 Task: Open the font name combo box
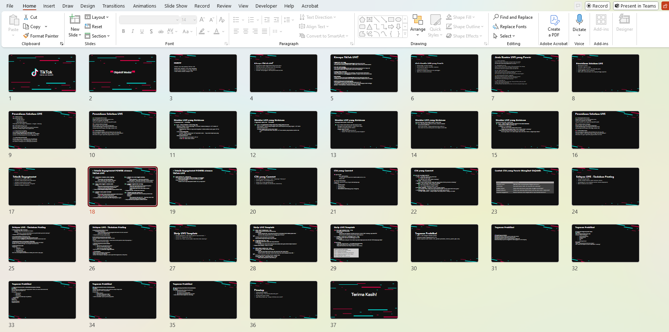(x=149, y=19)
